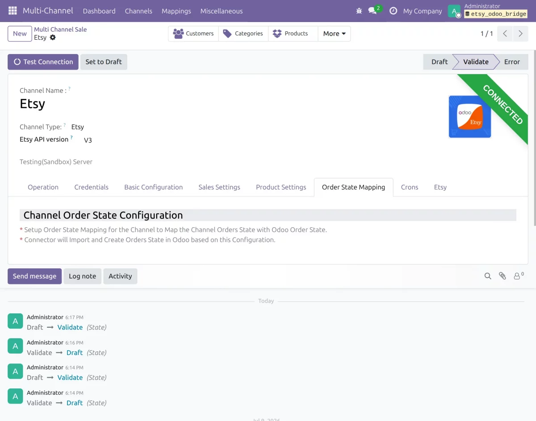This screenshot has width=536, height=421.
Task: Click Etsy API version help question mark
Action: [71, 138]
